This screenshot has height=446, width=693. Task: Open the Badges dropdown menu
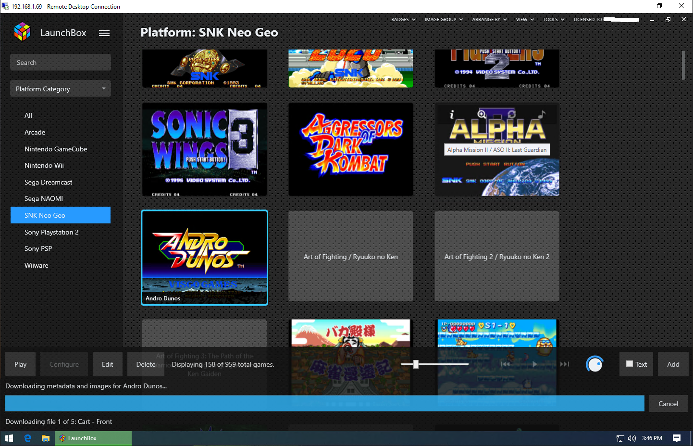(403, 20)
